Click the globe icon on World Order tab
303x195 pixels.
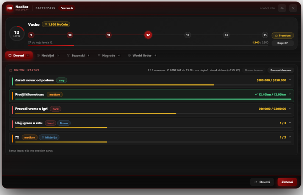pyautogui.click(x=129, y=55)
